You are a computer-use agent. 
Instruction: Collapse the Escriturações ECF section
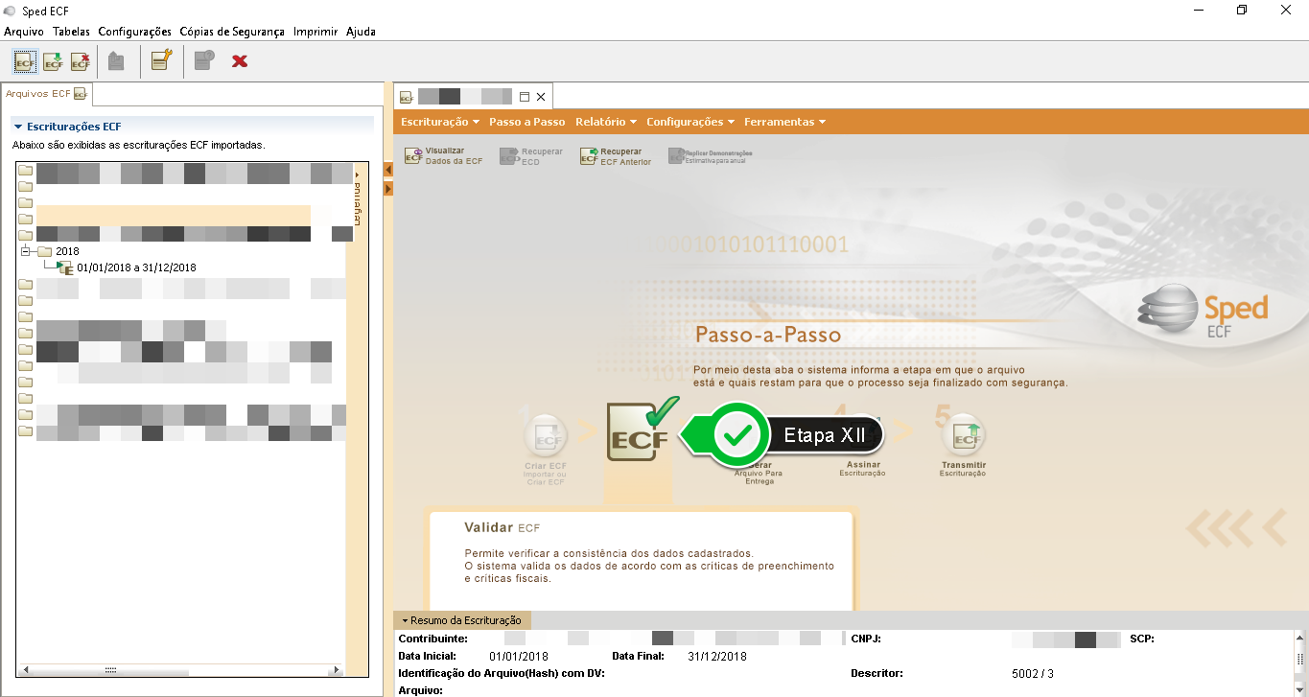17,127
